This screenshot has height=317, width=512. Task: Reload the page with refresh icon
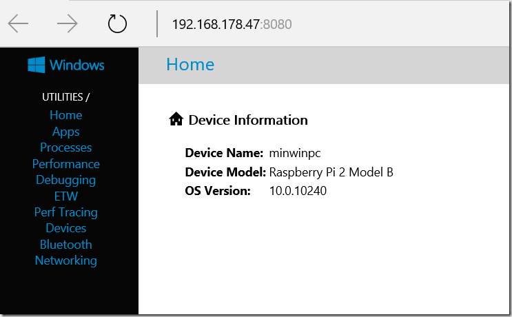117,23
